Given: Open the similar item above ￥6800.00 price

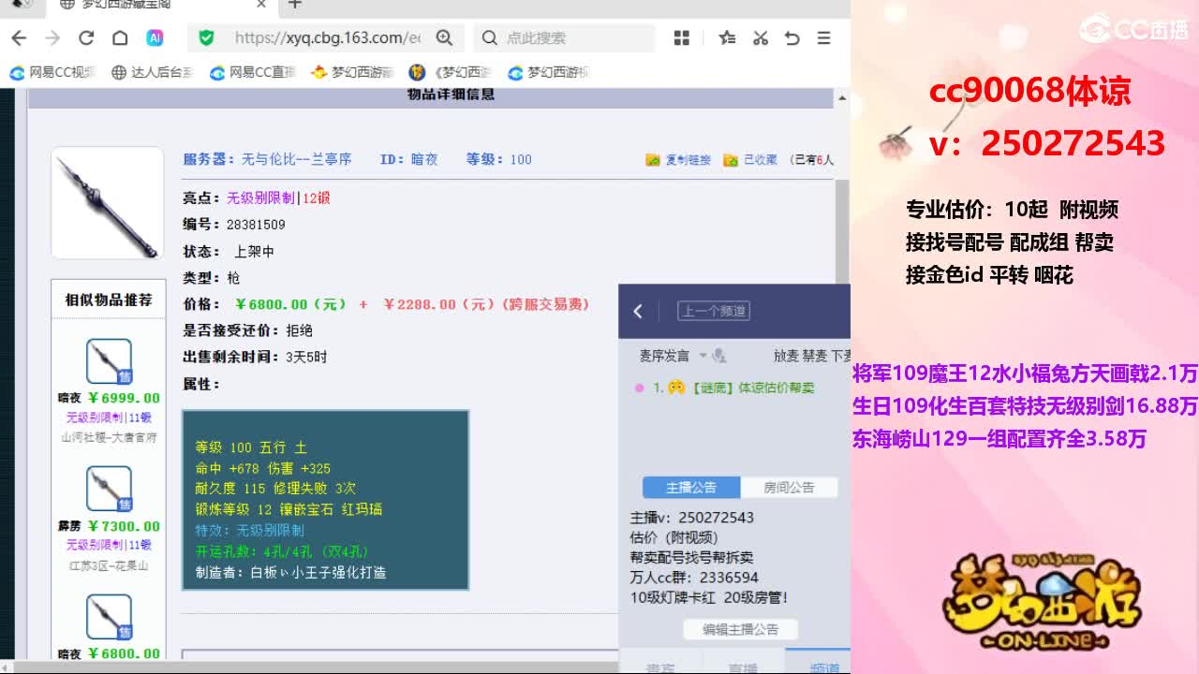Looking at the screenshot, I should 109,617.
